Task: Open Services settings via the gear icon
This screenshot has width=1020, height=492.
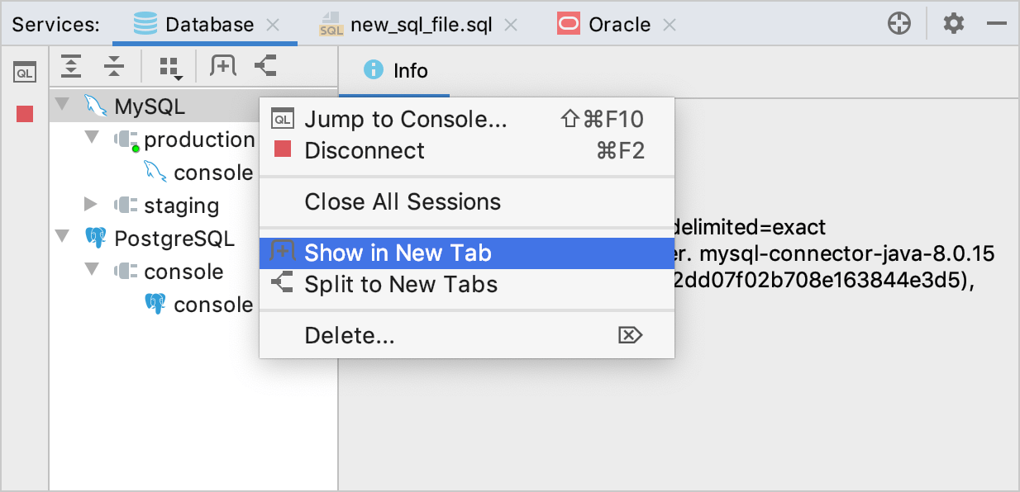Action: 952,24
